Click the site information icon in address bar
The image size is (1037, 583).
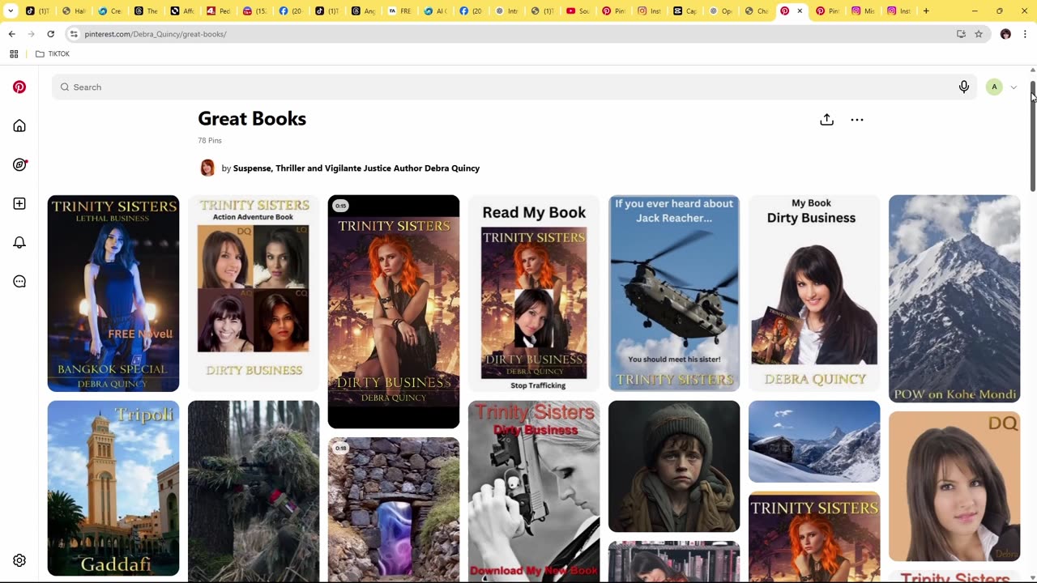74,34
